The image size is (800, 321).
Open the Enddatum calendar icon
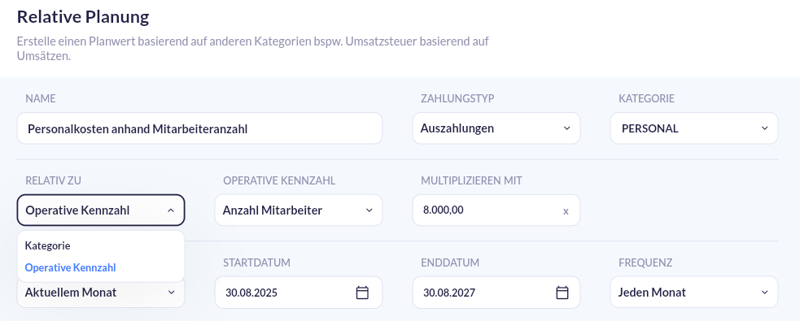pos(562,293)
